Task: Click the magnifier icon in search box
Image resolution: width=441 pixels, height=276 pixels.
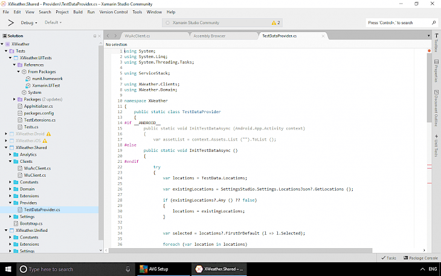Action: (434, 22)
